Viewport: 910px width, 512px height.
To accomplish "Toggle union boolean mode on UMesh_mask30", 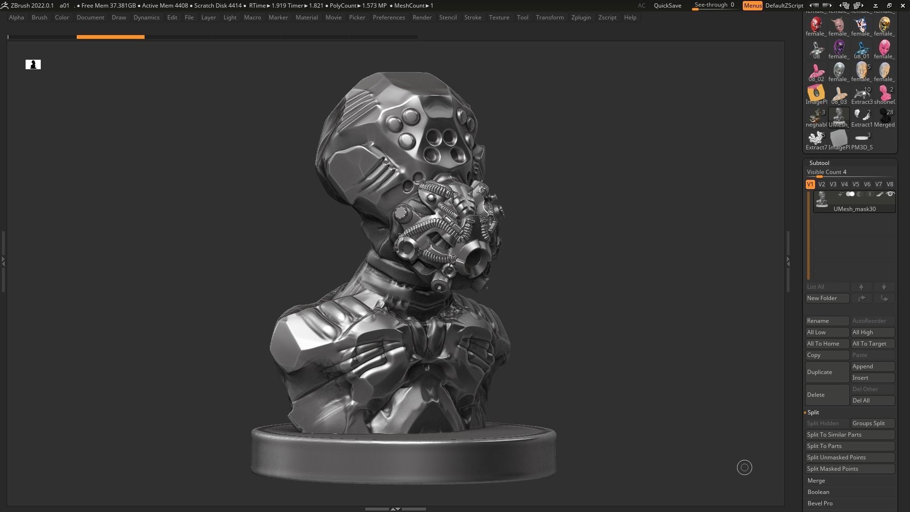I will [850, 194].
